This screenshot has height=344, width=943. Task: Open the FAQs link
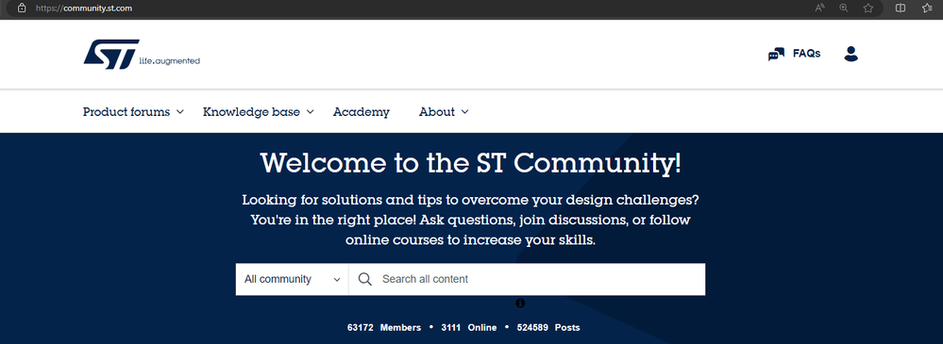click(806, 54)
